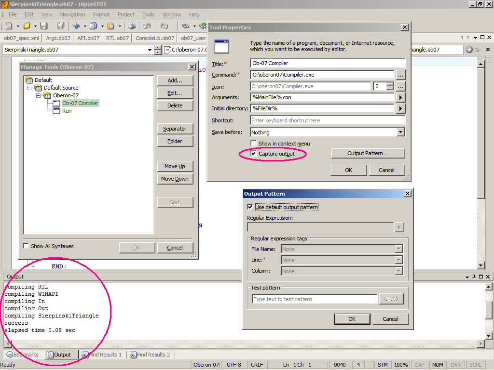The image size is (494, 370).
Task: Collapse the Oberon-07 tree folder
Action: 39,95
